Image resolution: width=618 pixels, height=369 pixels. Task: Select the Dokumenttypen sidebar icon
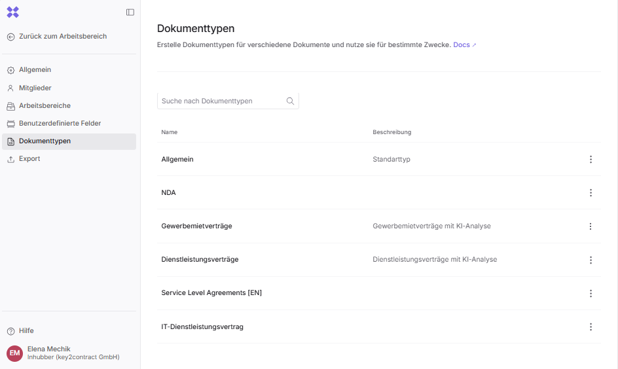[x=10, y=141]
